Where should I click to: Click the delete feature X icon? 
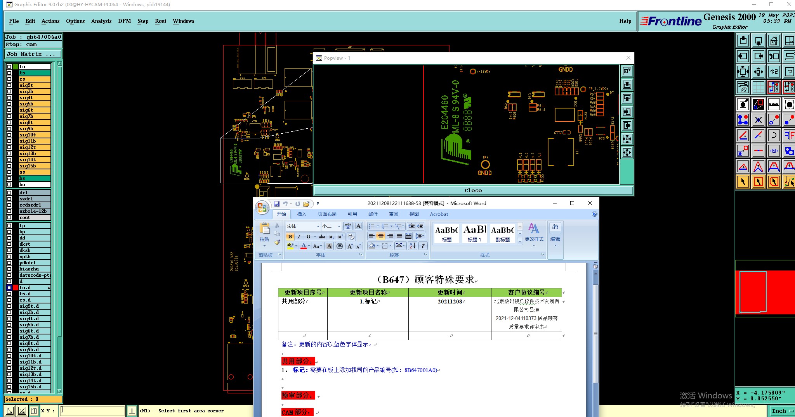[758, 120]
